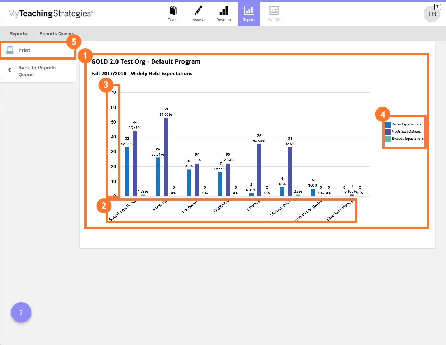Open the TR account avatar menu
This screenshot has height=345, width=446.
click(432, 14)
